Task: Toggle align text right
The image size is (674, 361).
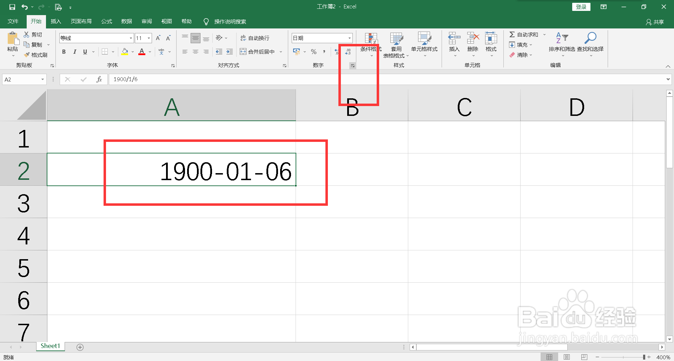Action: tap(206, 52)
